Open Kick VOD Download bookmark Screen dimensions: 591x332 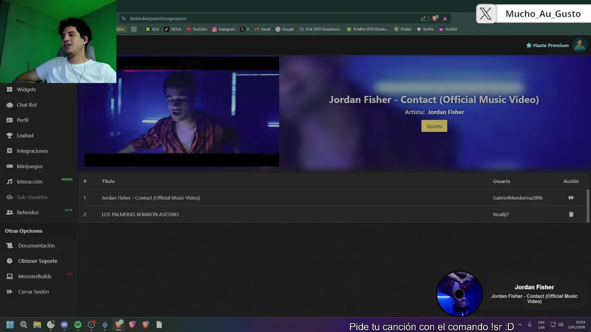pyautogui.click(x=320, y=29)
